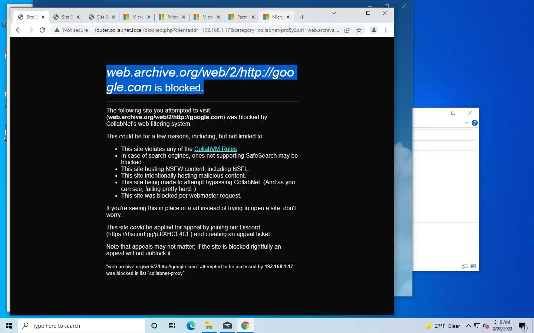This screenshot has width=534, height=333.
Task: Switch to the Partn tab
Action: (242, 17)
